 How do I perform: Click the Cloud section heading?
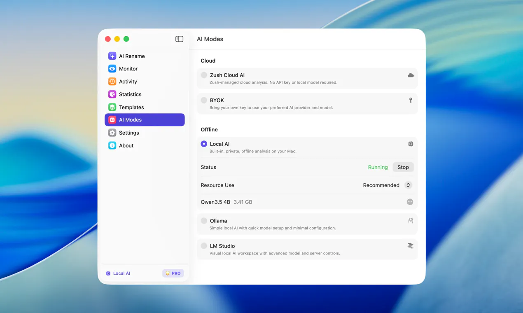point(208,61)
